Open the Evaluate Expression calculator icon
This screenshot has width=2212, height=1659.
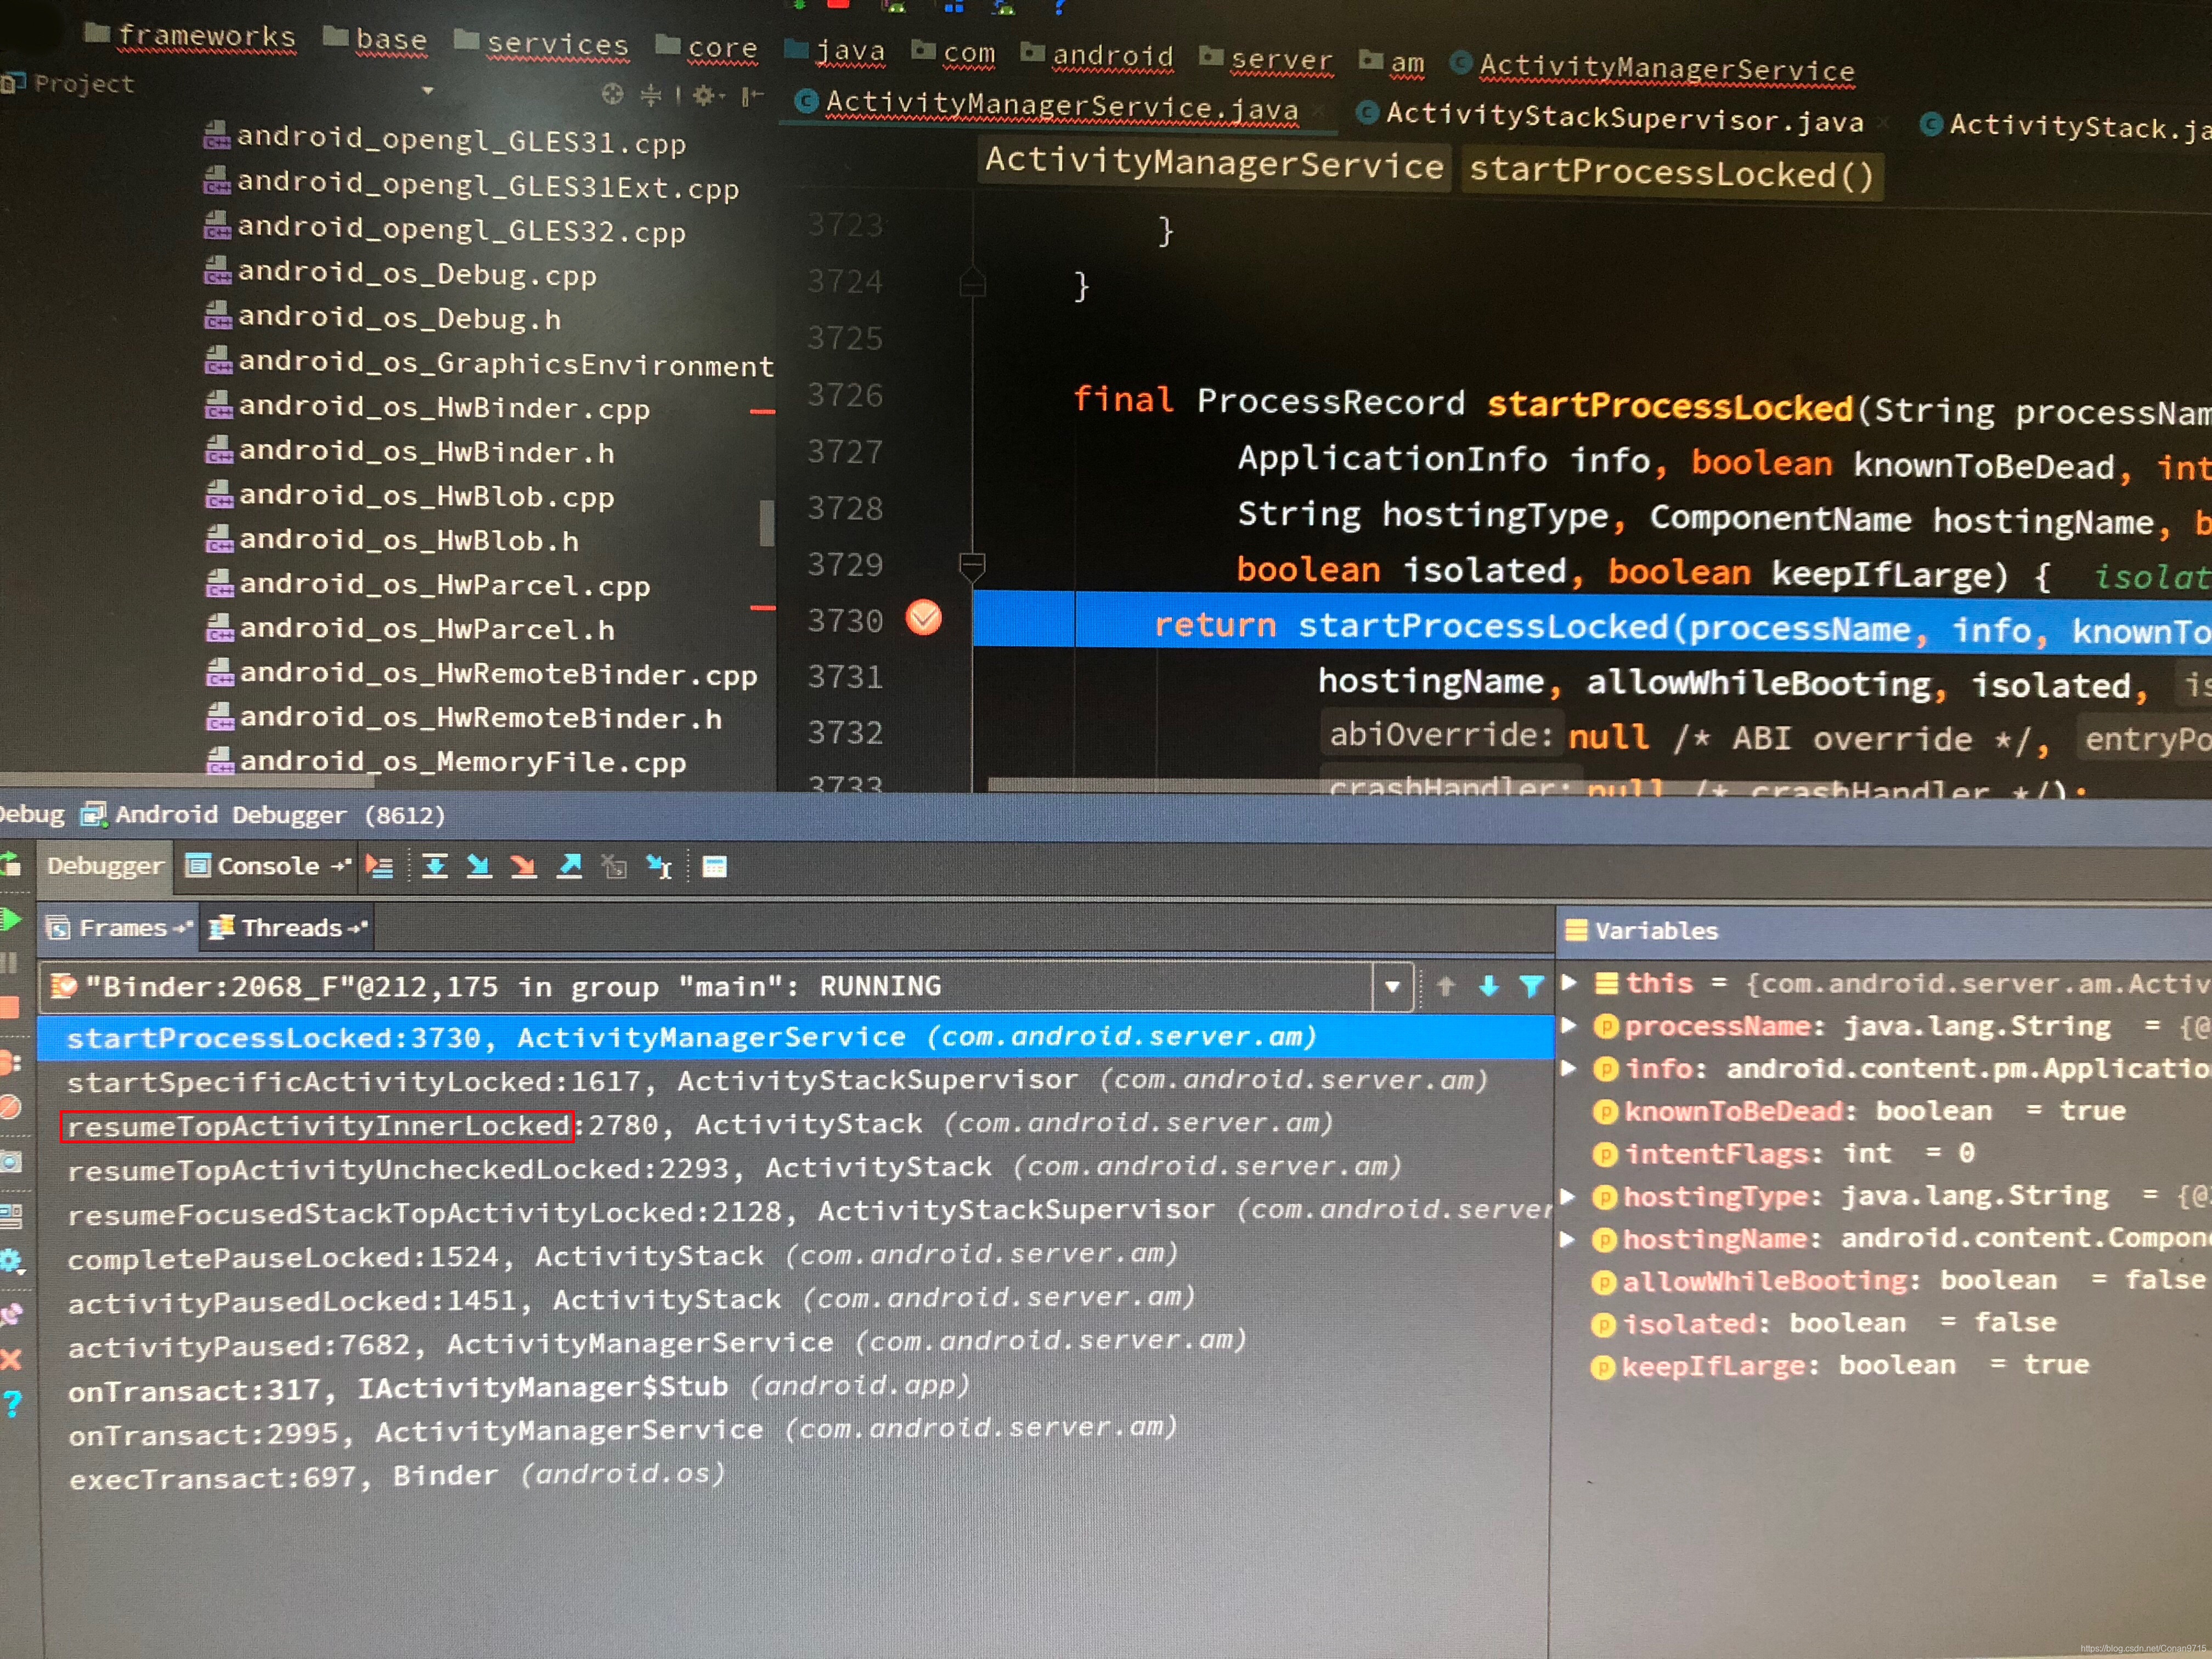click(714, 867)
